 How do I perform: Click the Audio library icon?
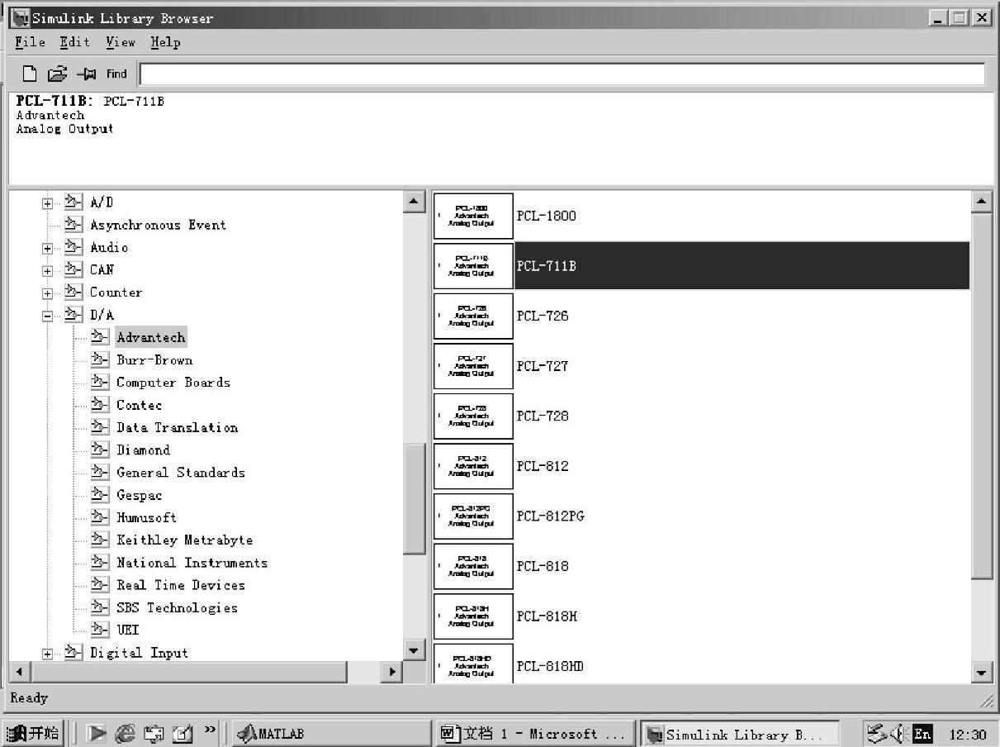pyautogui.click(x=74, y=247)
